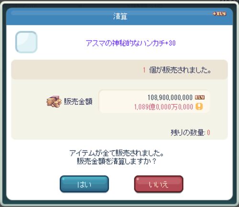
Task: Click the cream sales amount field box
Action: 154,102
